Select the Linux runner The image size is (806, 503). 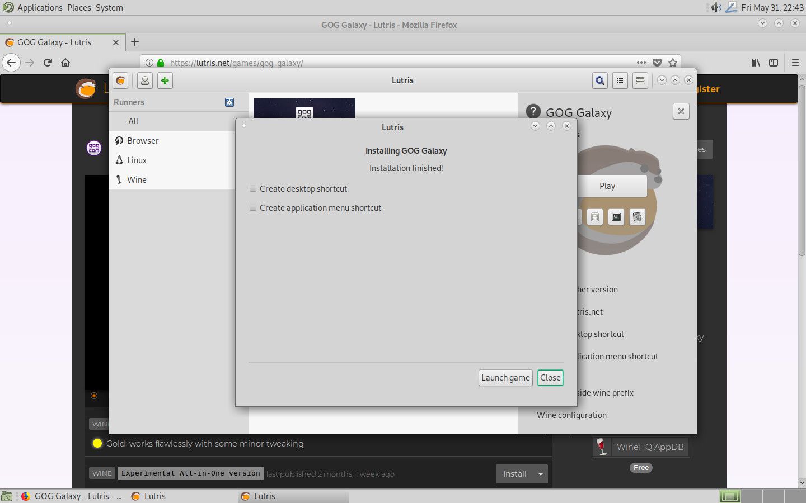[x=172, y=160]
